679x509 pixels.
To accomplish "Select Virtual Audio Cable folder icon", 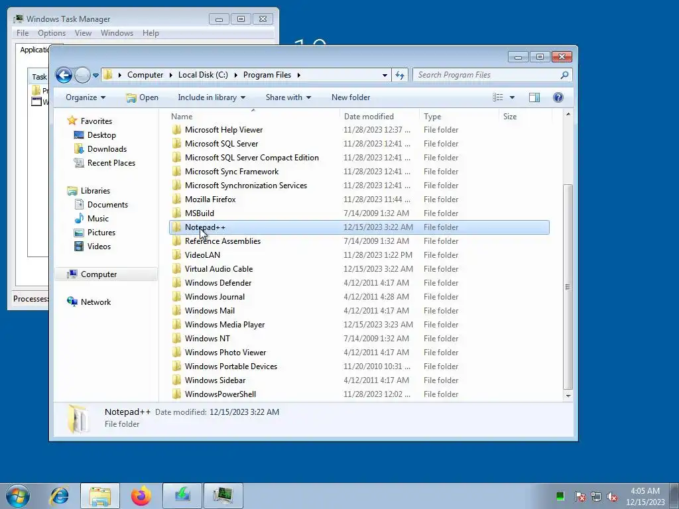I will point(176,269).
